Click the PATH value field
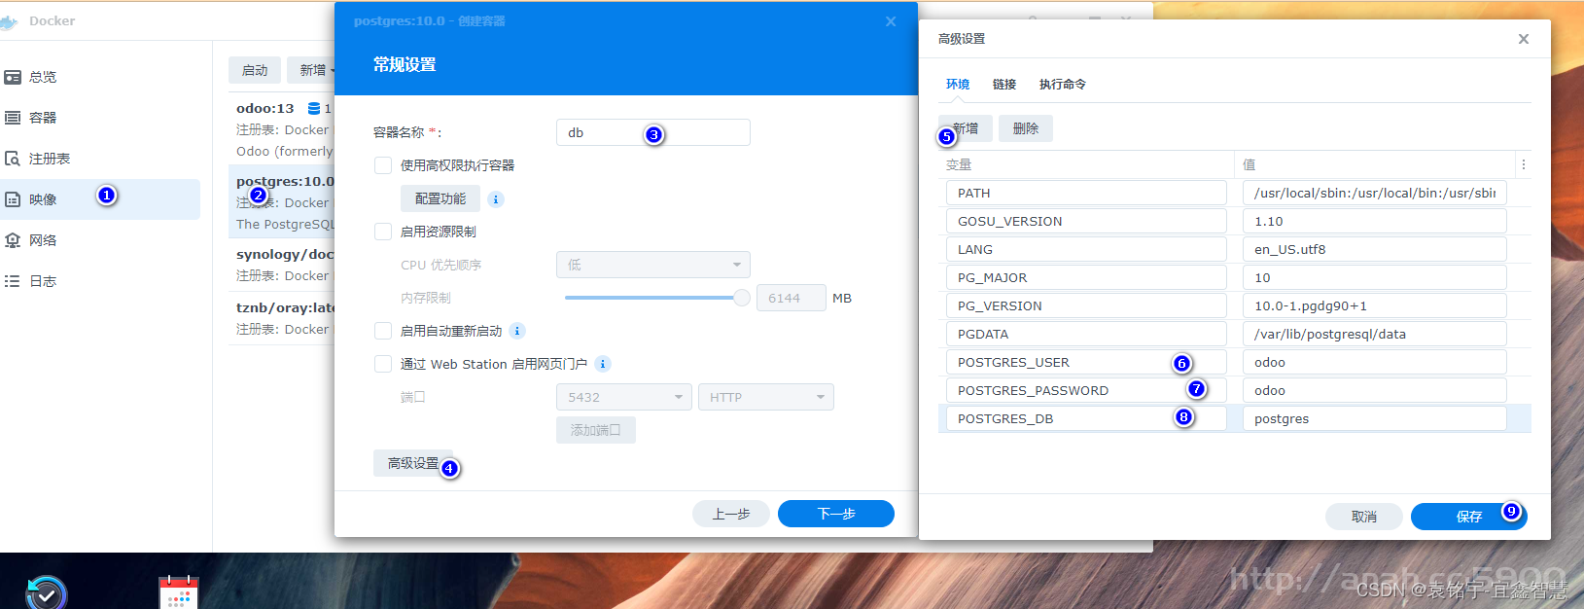Image resolution: width=1584 pixels, height=609 pixels. click(1375, 193)
